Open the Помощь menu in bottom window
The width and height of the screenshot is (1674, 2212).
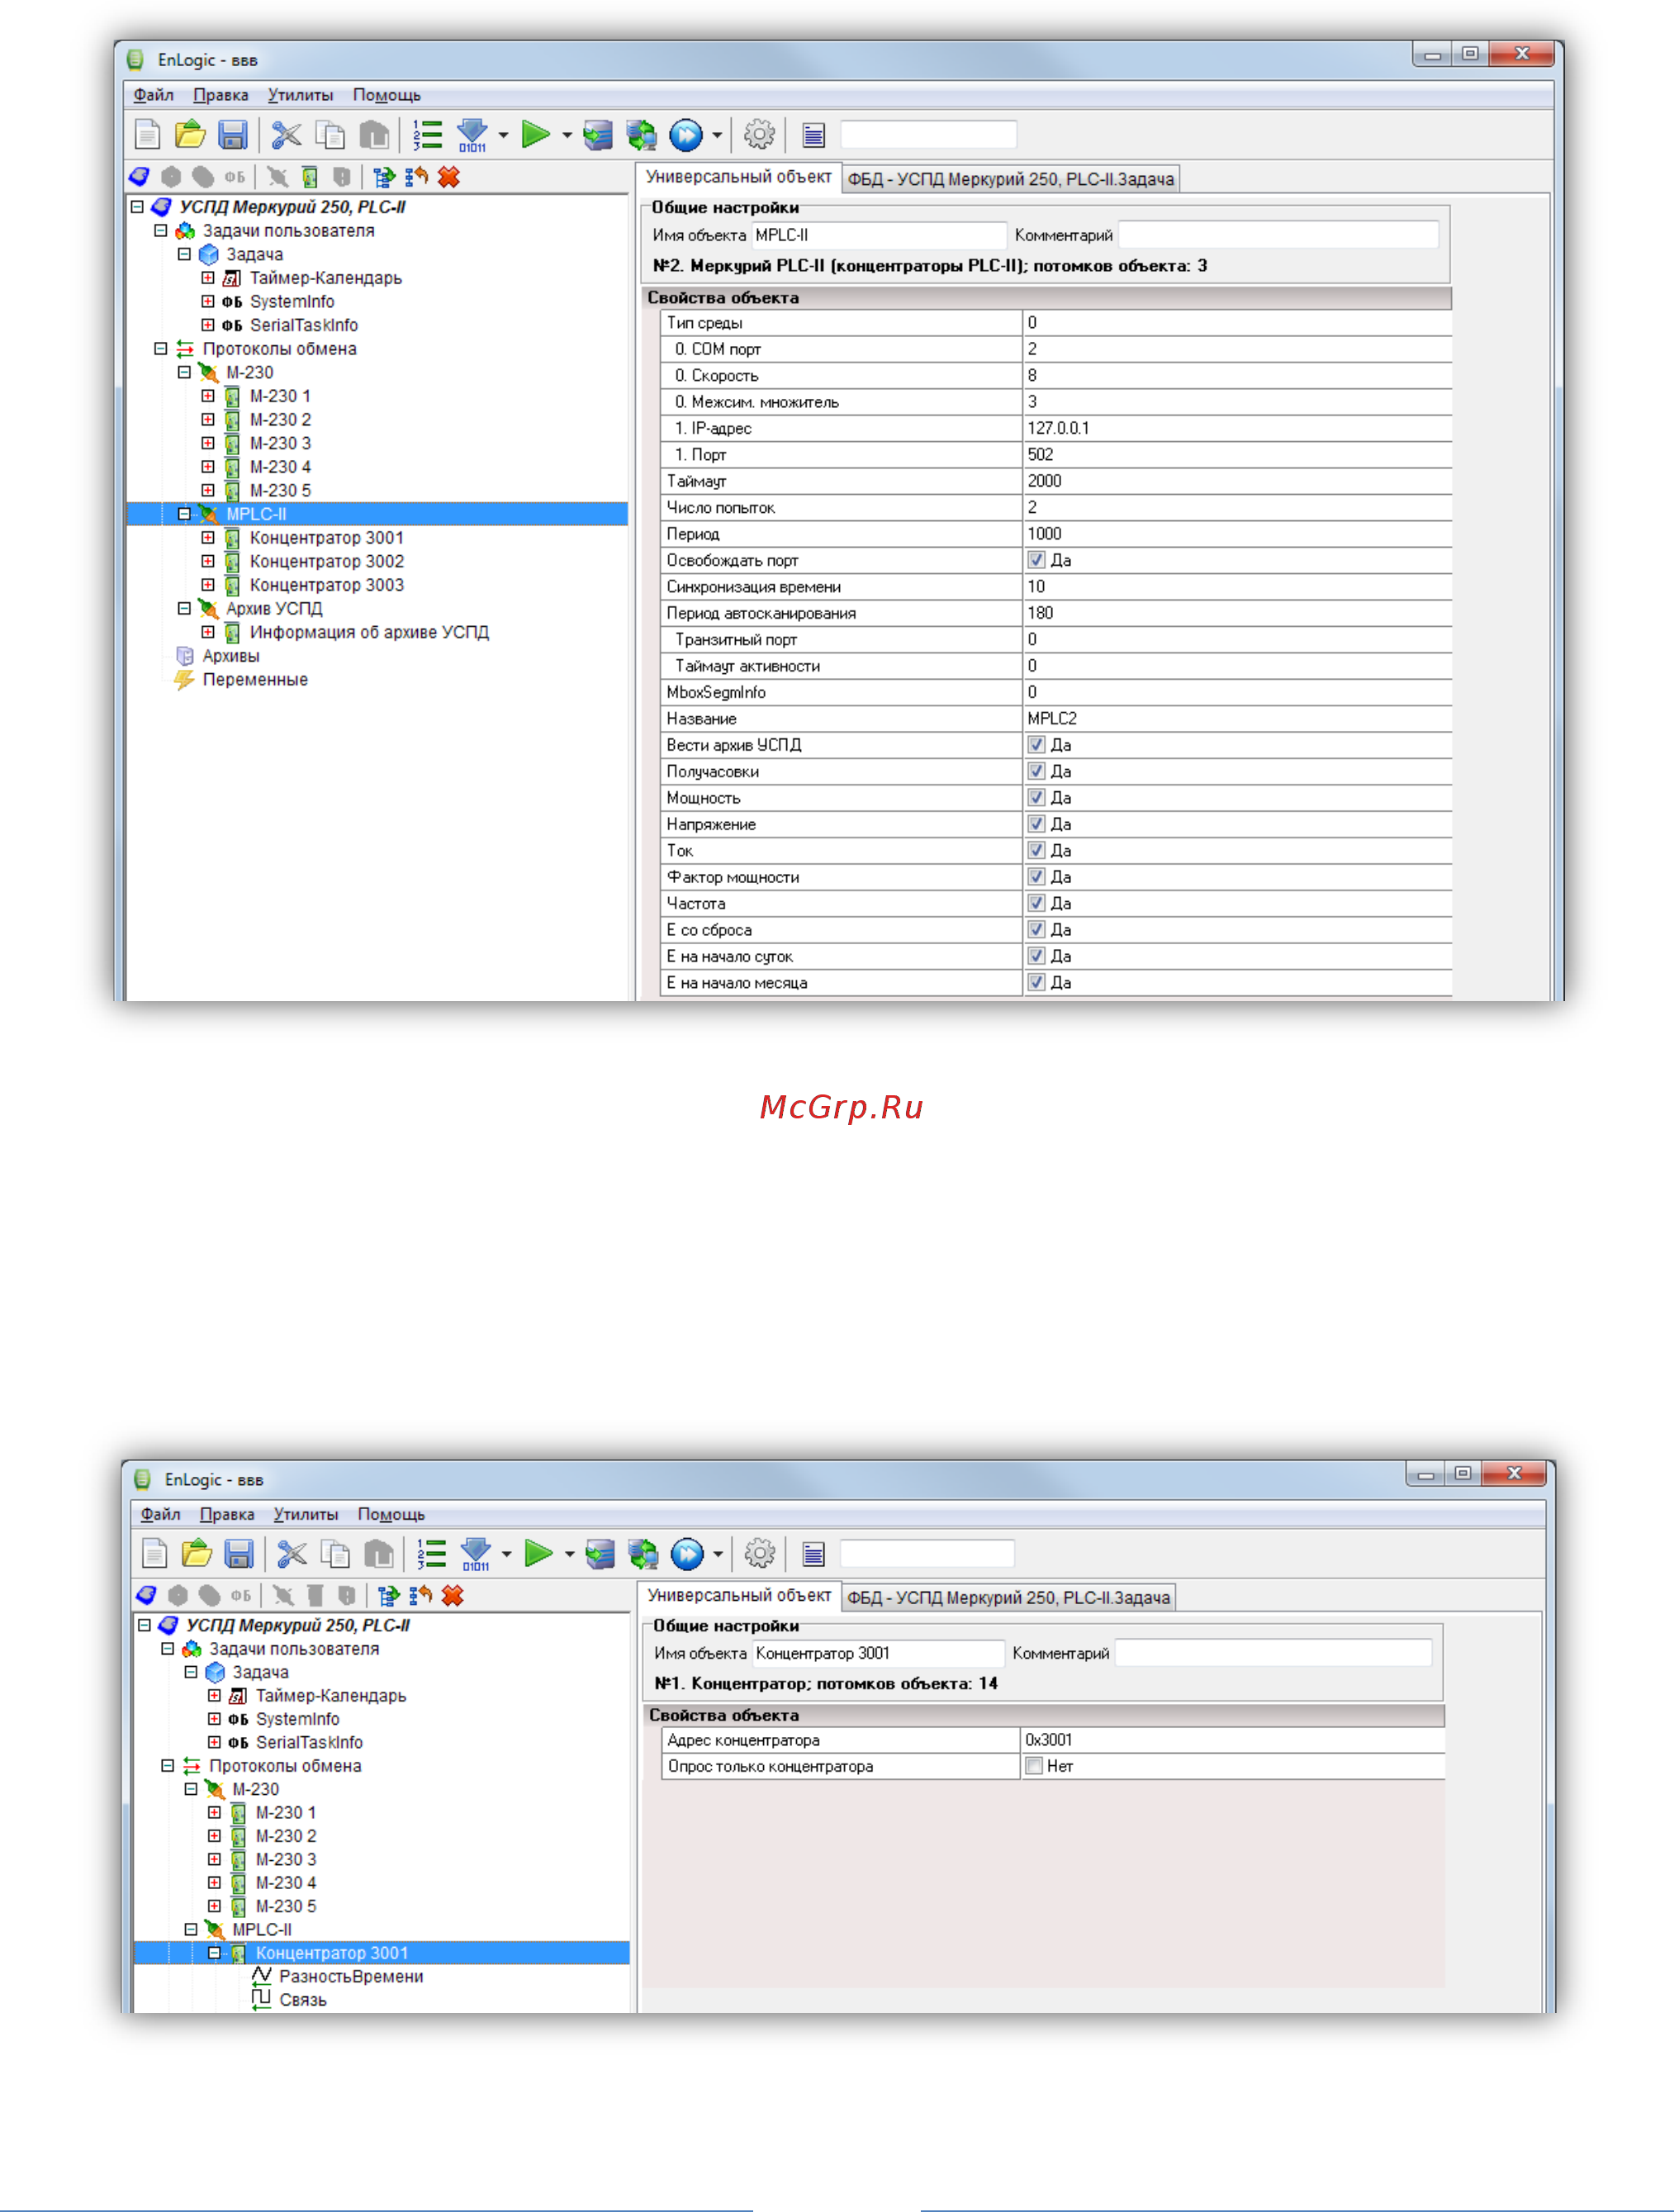pos(391,1514)
